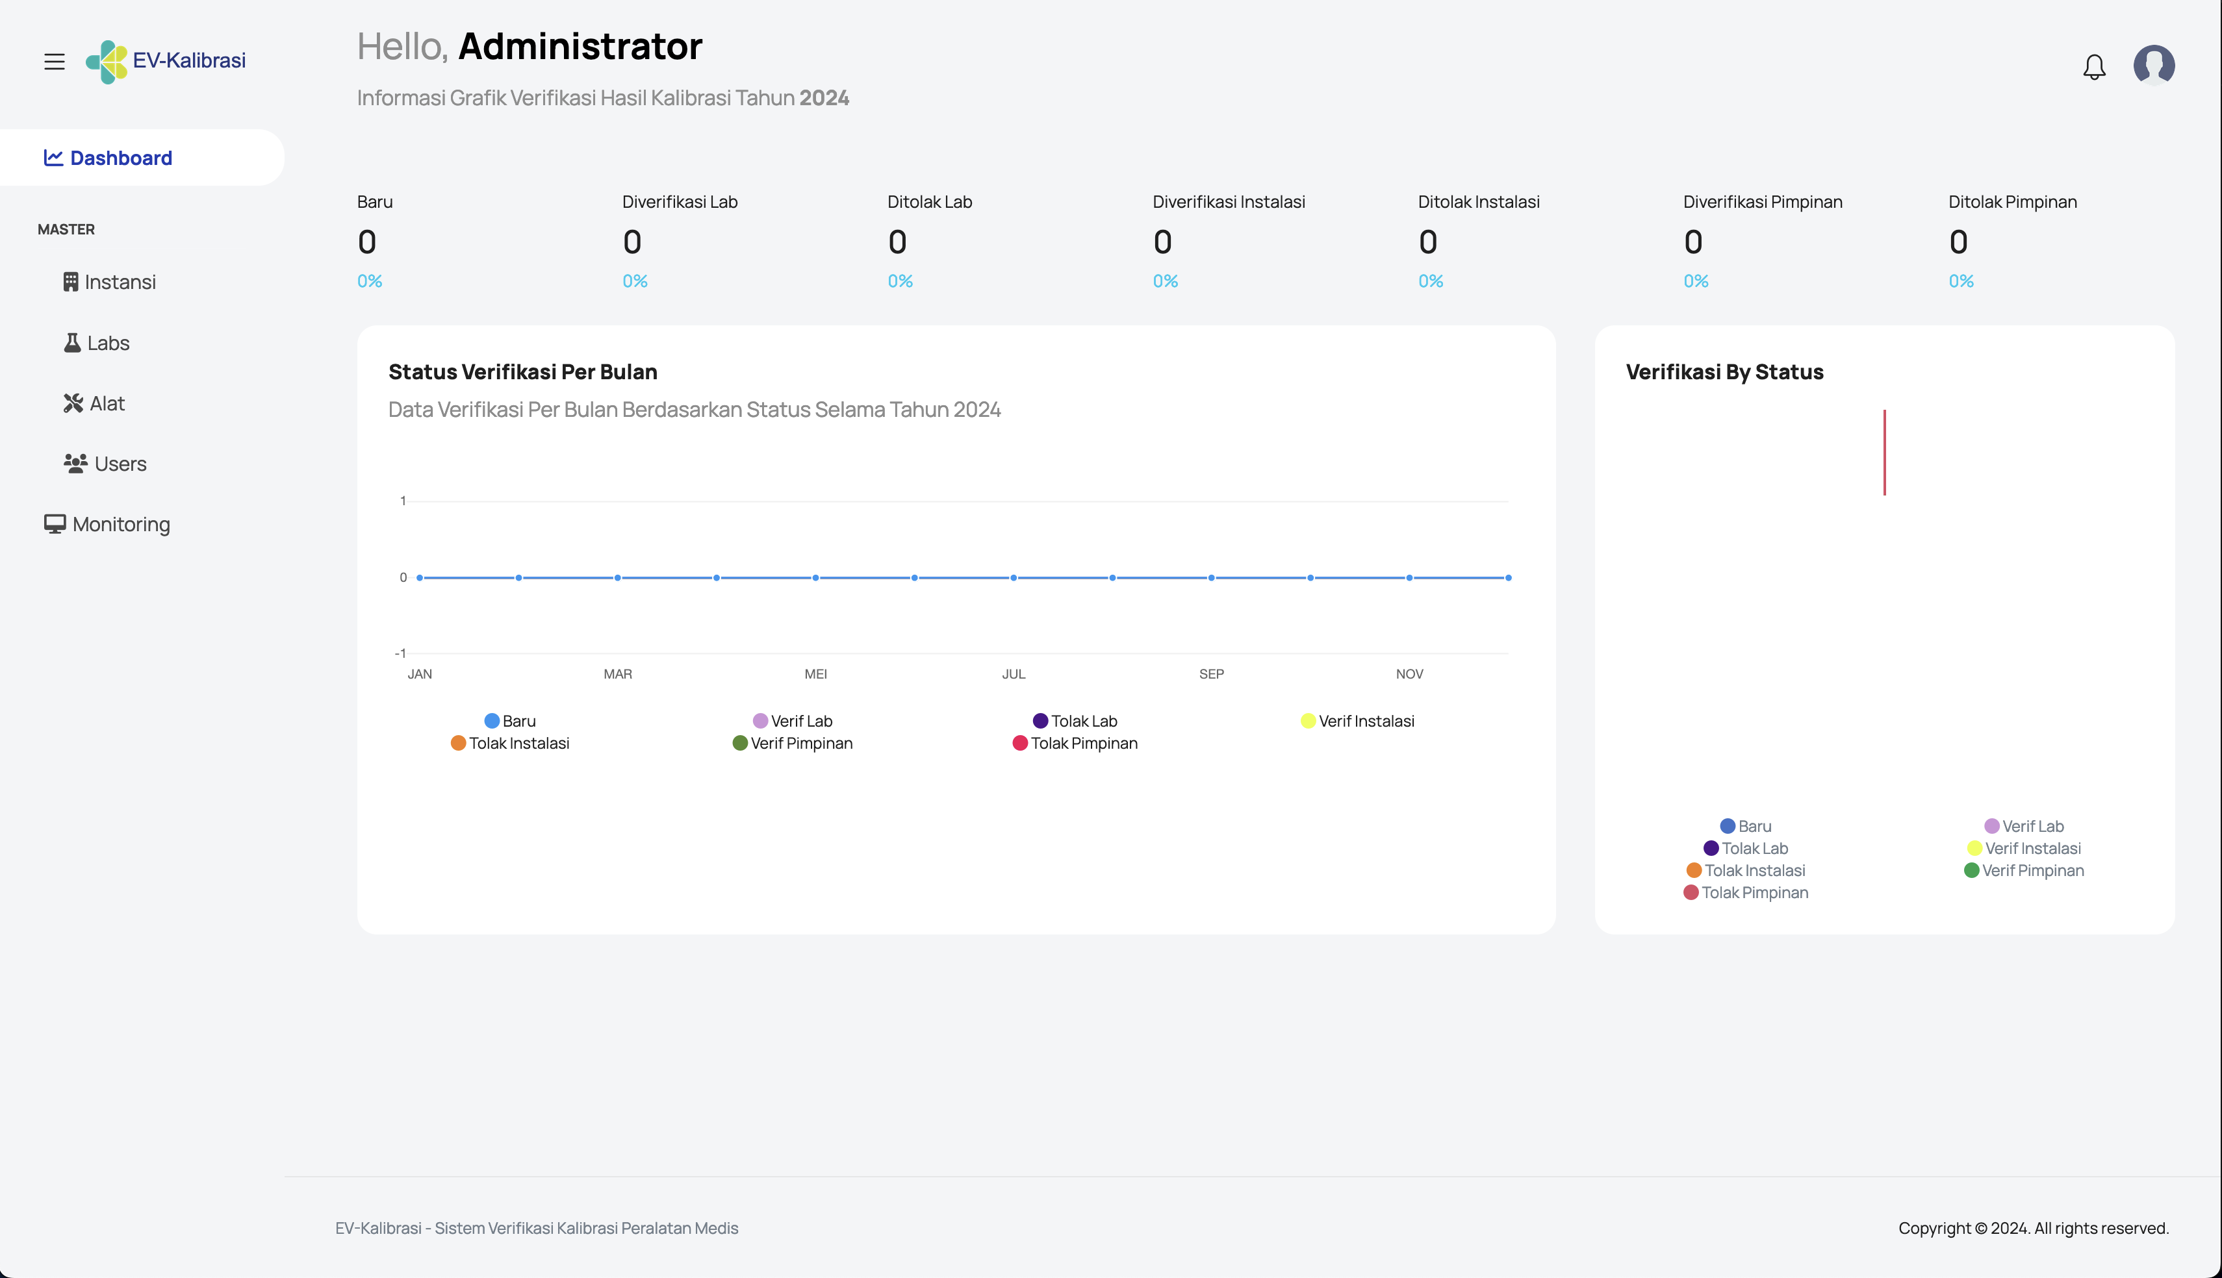Select the Dashboard menu item
The width and height of the screenshot is (2222, 1278).
coord(120,158)
